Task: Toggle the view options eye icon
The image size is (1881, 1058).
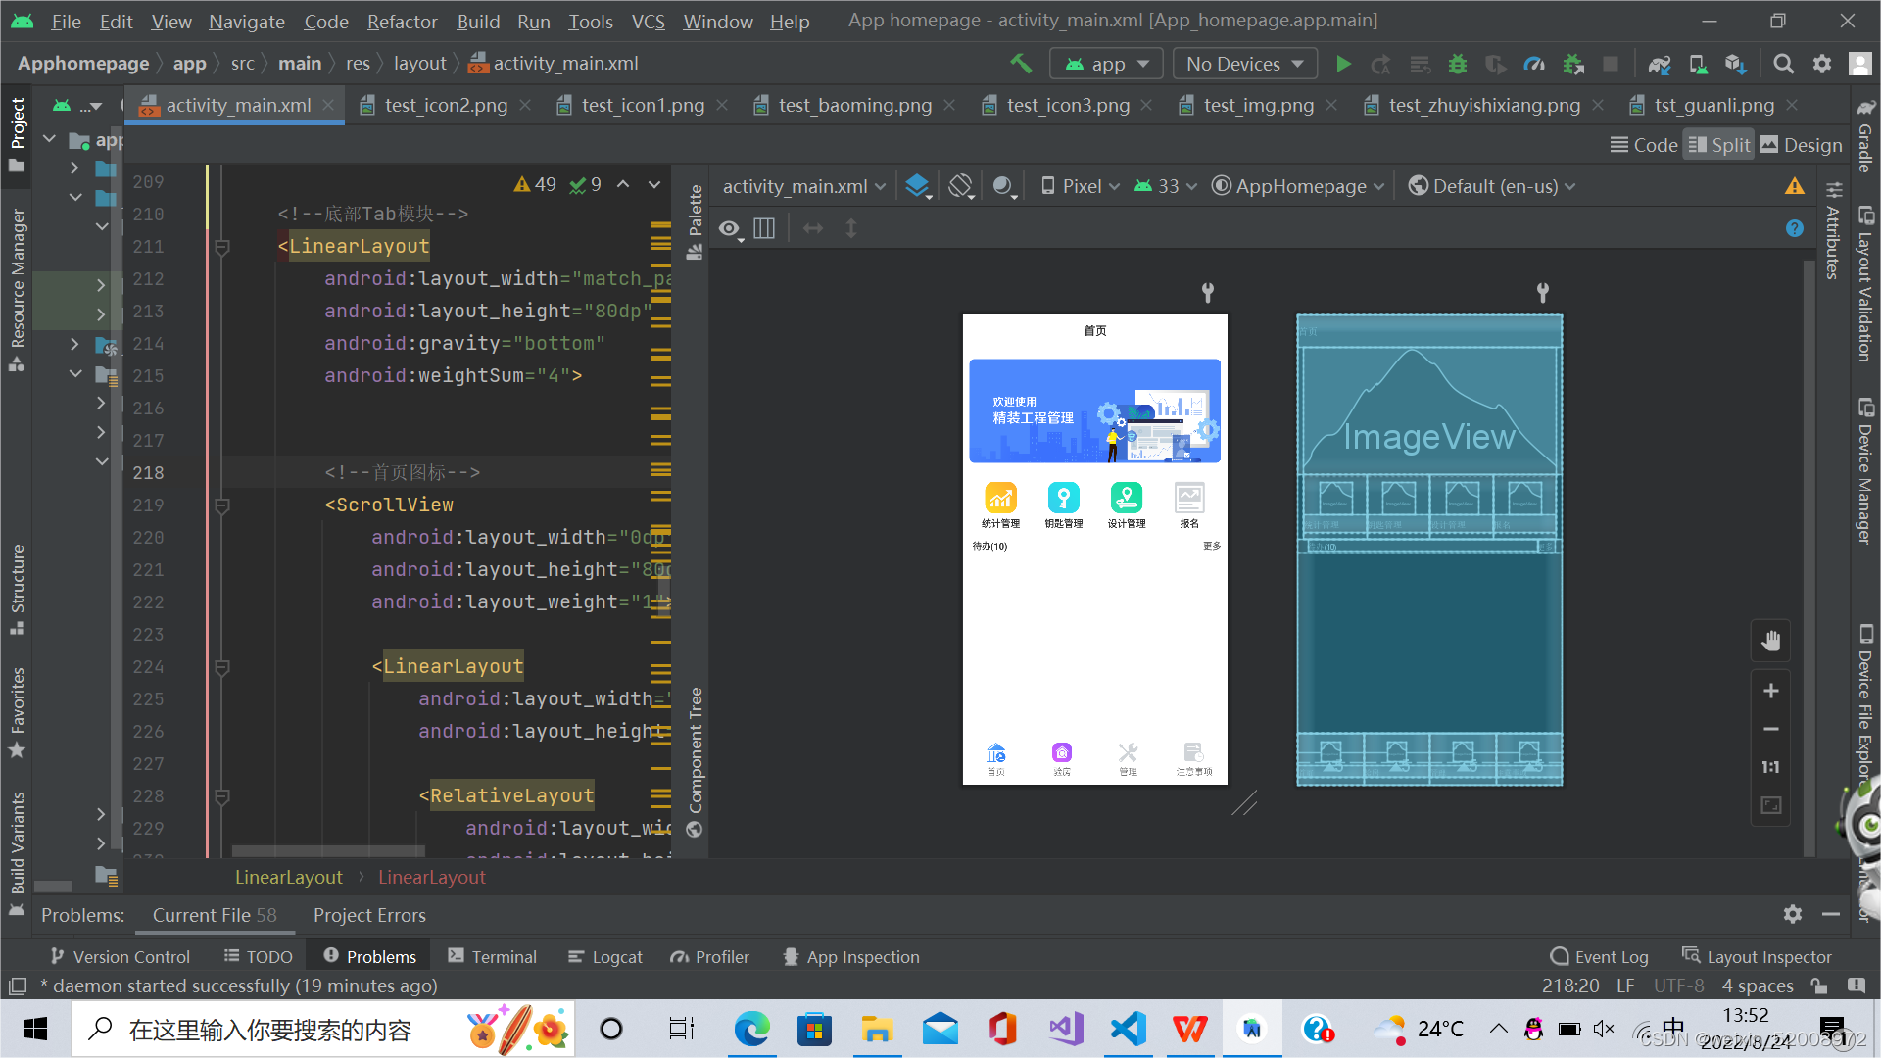Action: click(x=730, y=229)
